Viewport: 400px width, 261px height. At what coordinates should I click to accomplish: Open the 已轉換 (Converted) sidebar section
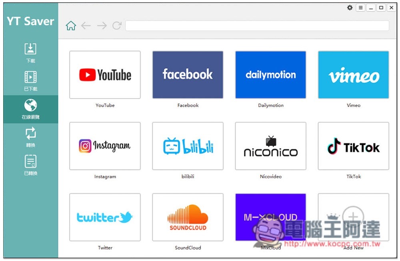click(x=30, y=165)
